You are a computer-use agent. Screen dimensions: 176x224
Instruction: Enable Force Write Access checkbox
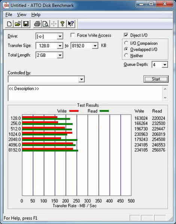tap(73, 35)
